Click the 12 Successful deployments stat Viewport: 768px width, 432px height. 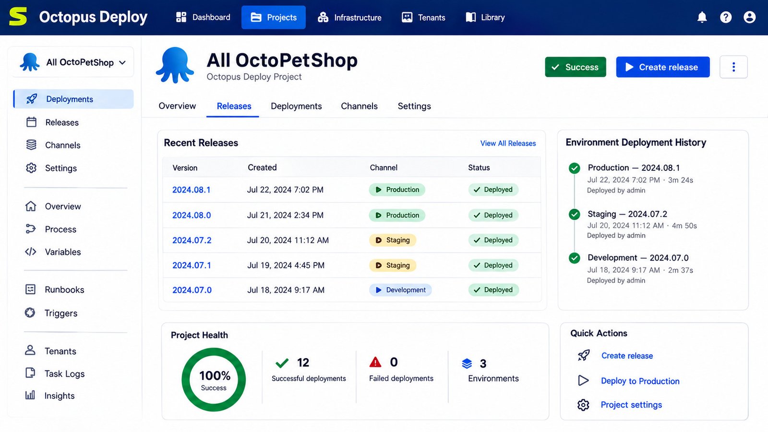tap(309, 370)
